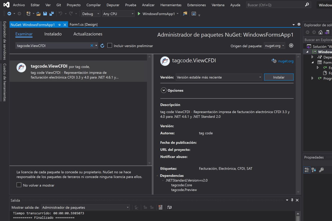Click the globe icon beside nuget.org link
This screenshot has height=221, width=332.
click(274, 61)
